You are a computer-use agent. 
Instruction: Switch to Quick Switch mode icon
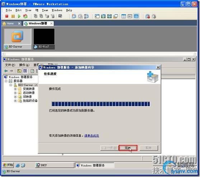(x=109, y=16)
